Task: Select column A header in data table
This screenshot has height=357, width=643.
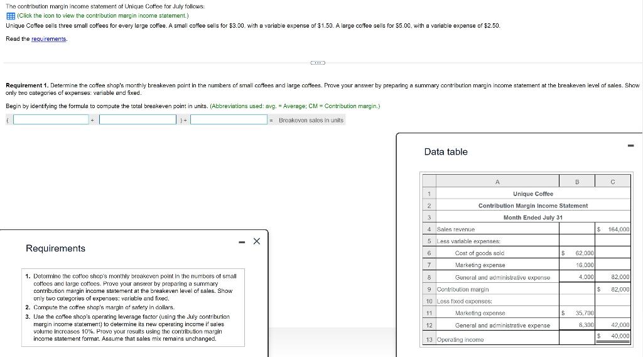Action: click(x=497, y=182)
